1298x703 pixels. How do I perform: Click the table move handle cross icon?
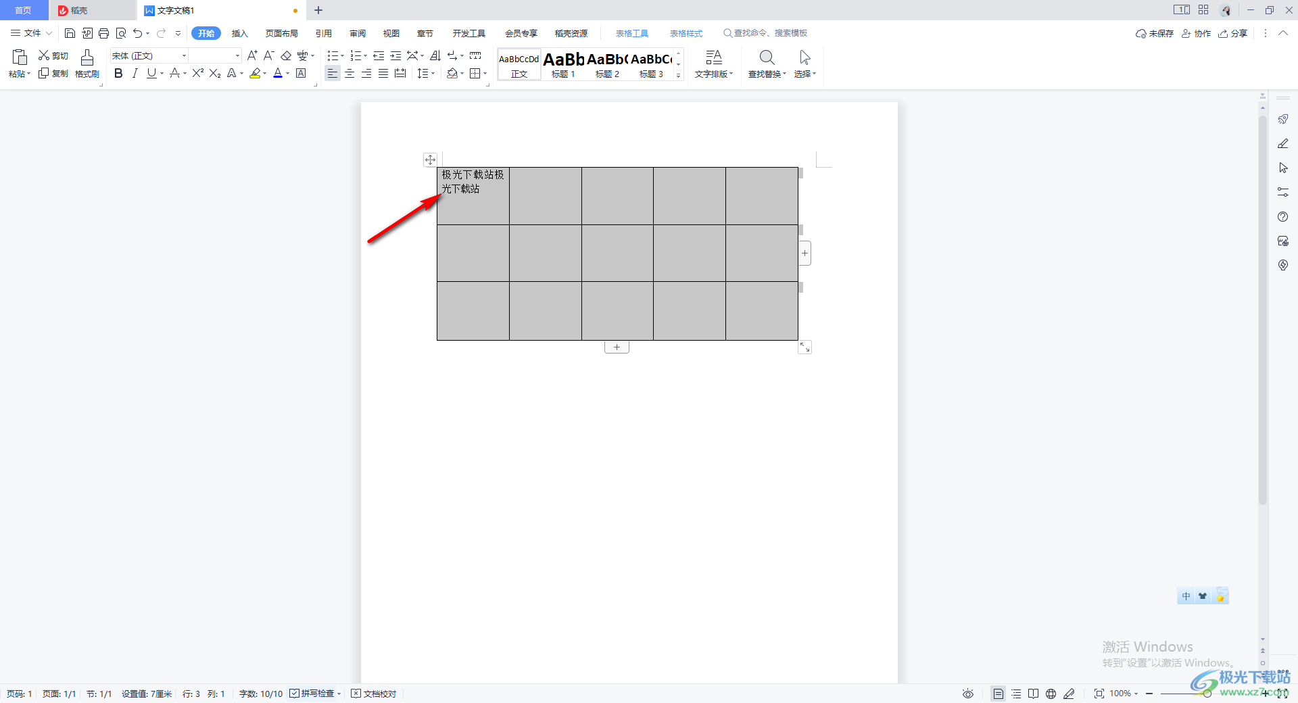[430, 160]
